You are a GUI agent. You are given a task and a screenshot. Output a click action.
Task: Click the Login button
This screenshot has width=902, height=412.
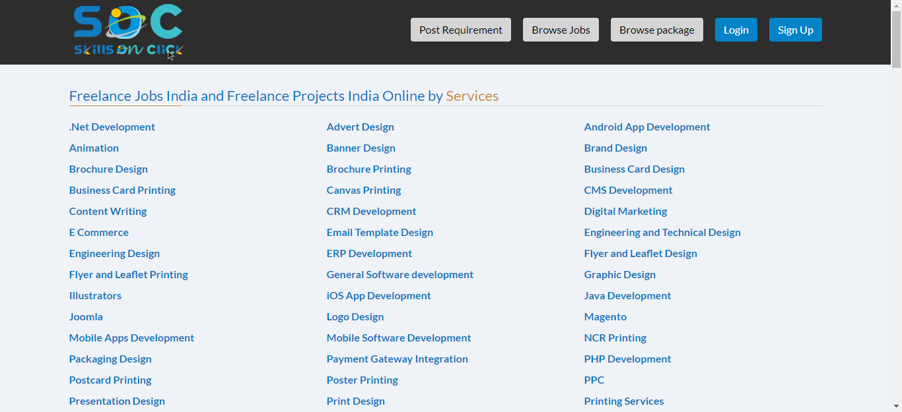point(736,30)
